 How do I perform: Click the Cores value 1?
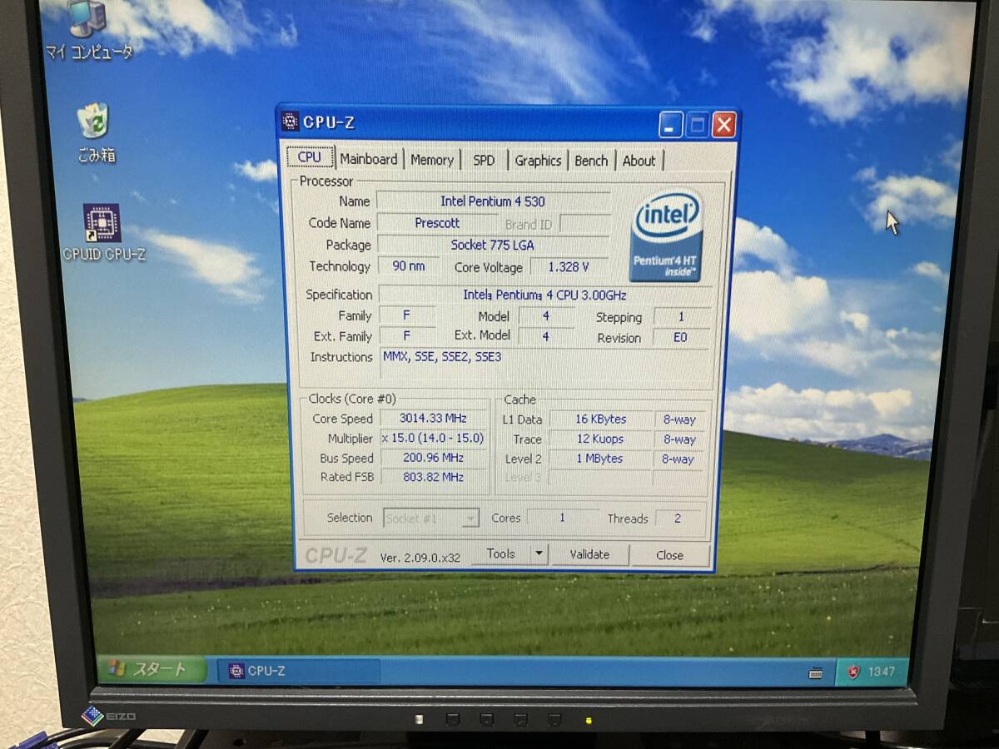(x=562, y=518)
